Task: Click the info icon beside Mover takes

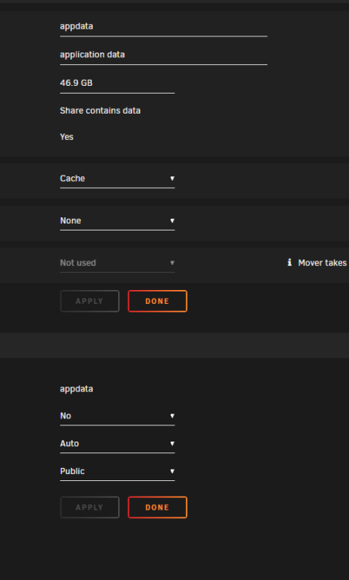Action: [290, 263]
